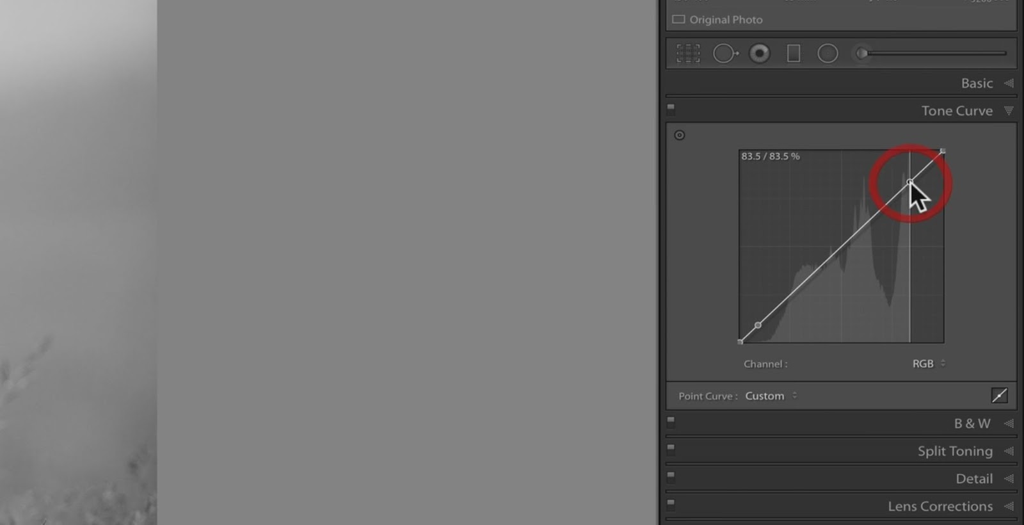Choose the Graduated Filter tool

(x=794, y=54)
